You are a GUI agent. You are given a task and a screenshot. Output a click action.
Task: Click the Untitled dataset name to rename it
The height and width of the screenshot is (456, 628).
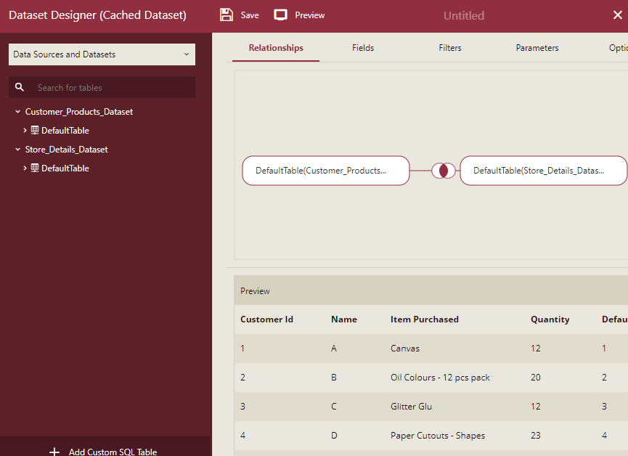point(463,15)
